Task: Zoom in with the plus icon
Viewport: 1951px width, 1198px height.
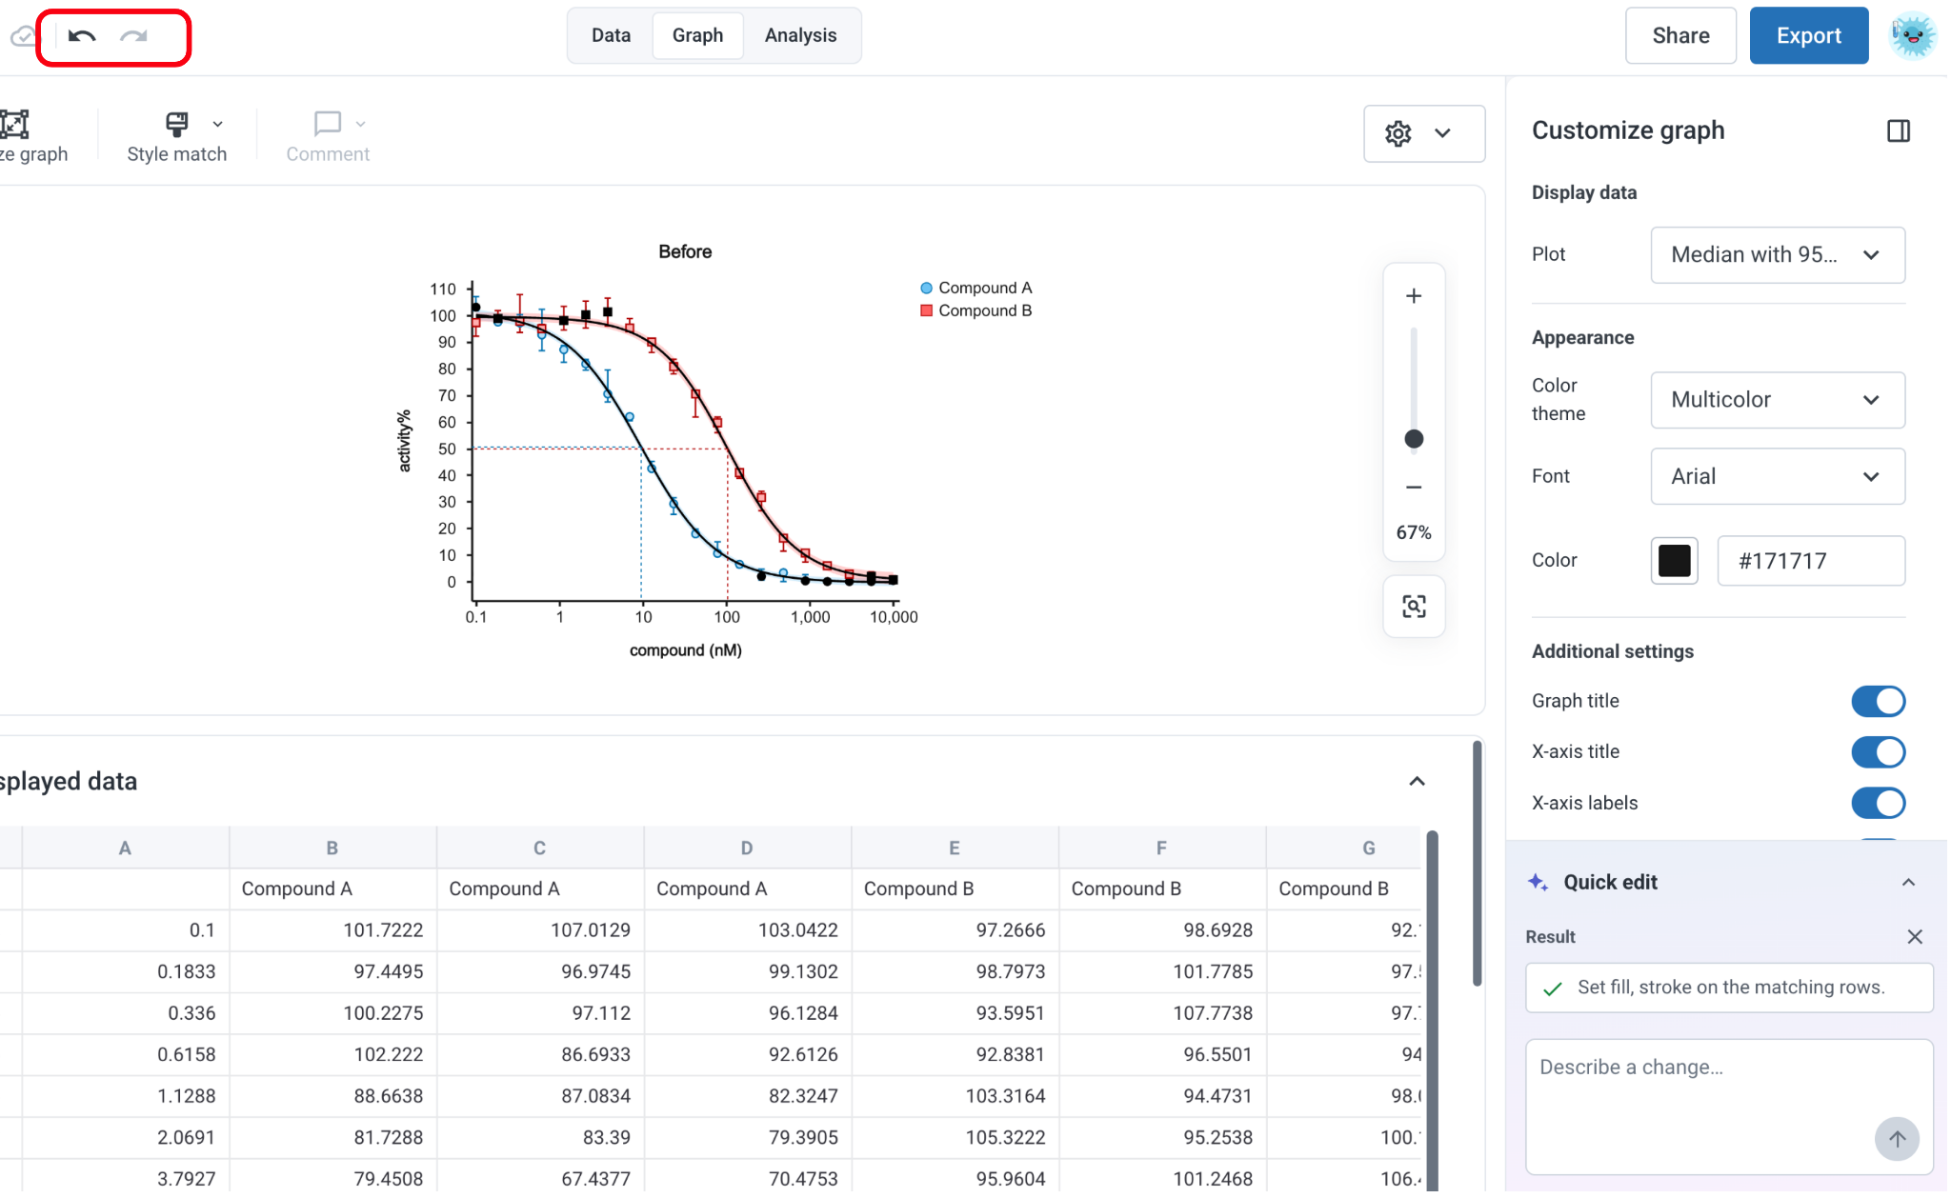Action: [x=1414, y=296]
